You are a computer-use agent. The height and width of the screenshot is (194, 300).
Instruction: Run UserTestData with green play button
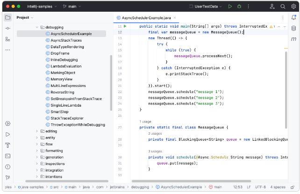[230, 7]
